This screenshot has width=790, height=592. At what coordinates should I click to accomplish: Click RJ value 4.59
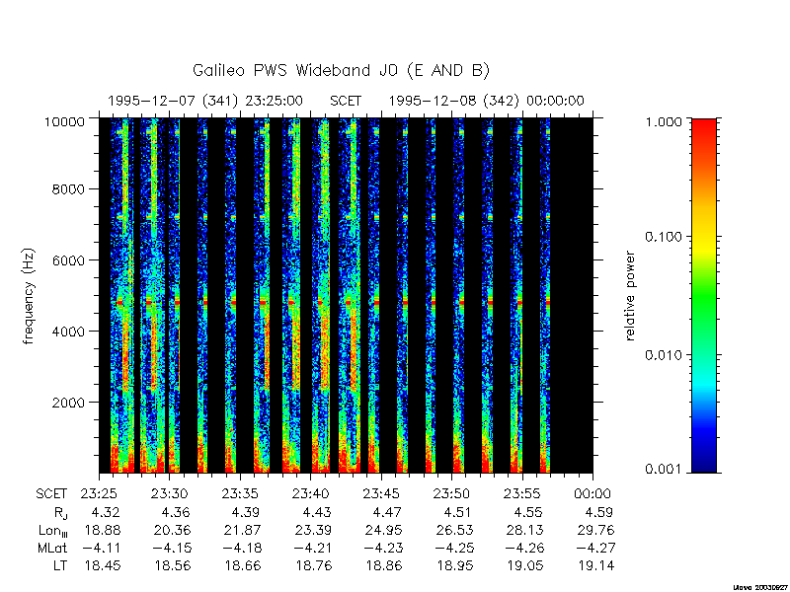click(599, 512)
